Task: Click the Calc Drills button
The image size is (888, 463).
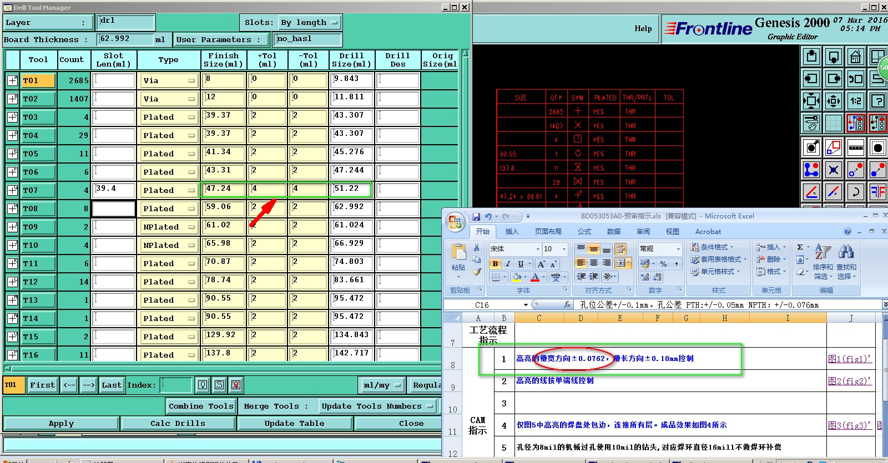Action: point(178,424)
